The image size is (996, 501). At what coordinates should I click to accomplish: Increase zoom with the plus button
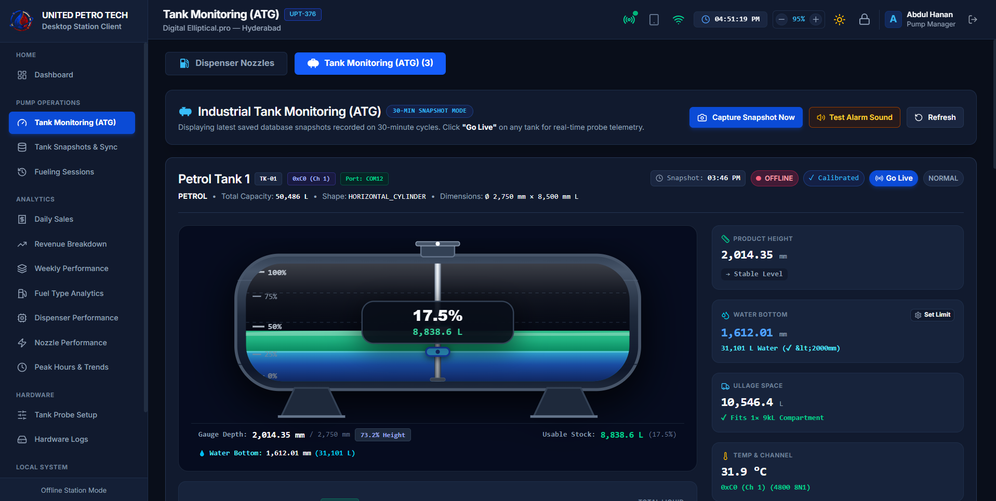pos(816,20)
